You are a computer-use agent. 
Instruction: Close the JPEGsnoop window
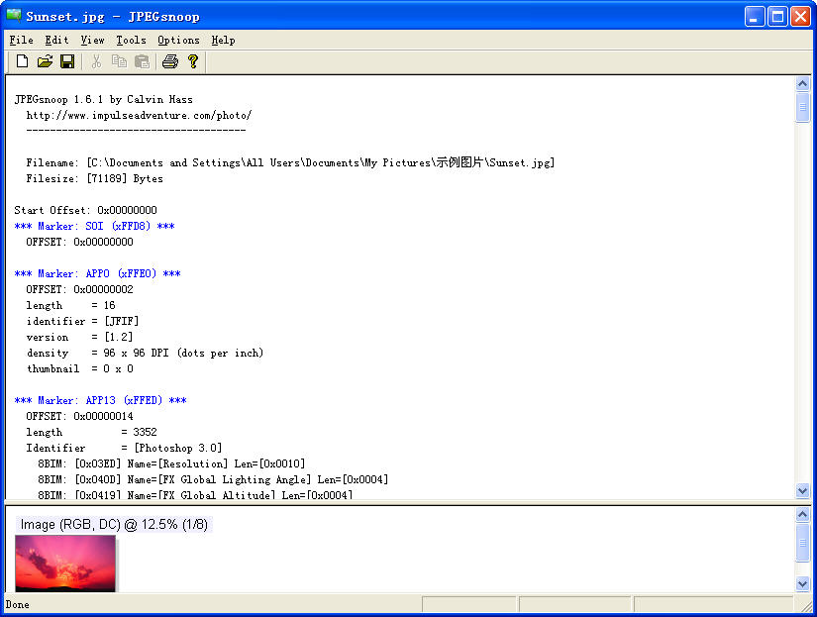click(800, 16)
